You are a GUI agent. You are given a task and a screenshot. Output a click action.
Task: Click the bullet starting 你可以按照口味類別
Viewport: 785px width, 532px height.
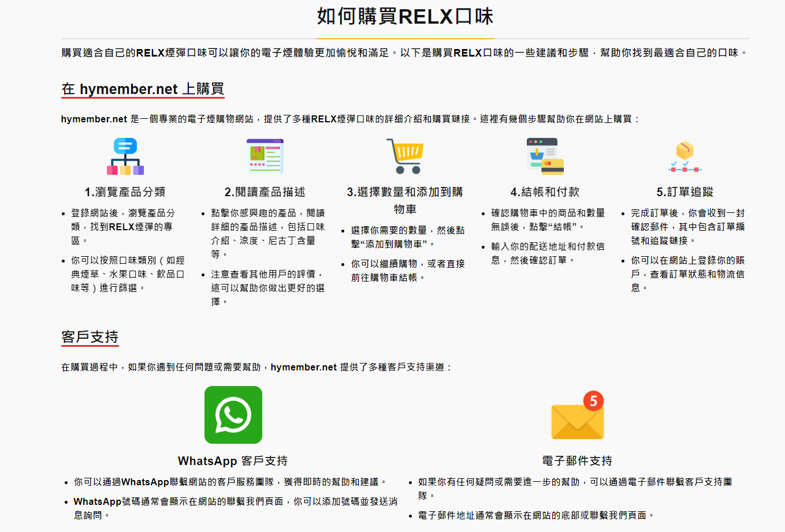tap(128, 274)
